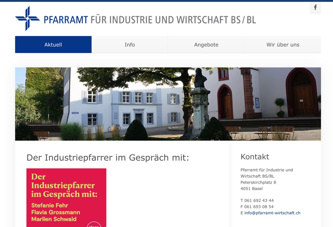The height and width of the screenshot is (227, 333).
Task: Select Wir über uns menu item
Action: (x=282, y=44)
